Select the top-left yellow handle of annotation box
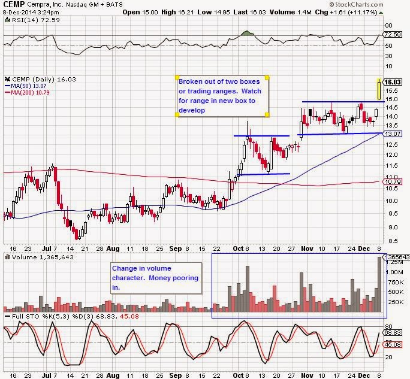This screenshot has width=410, height=379. coord(177,77)
